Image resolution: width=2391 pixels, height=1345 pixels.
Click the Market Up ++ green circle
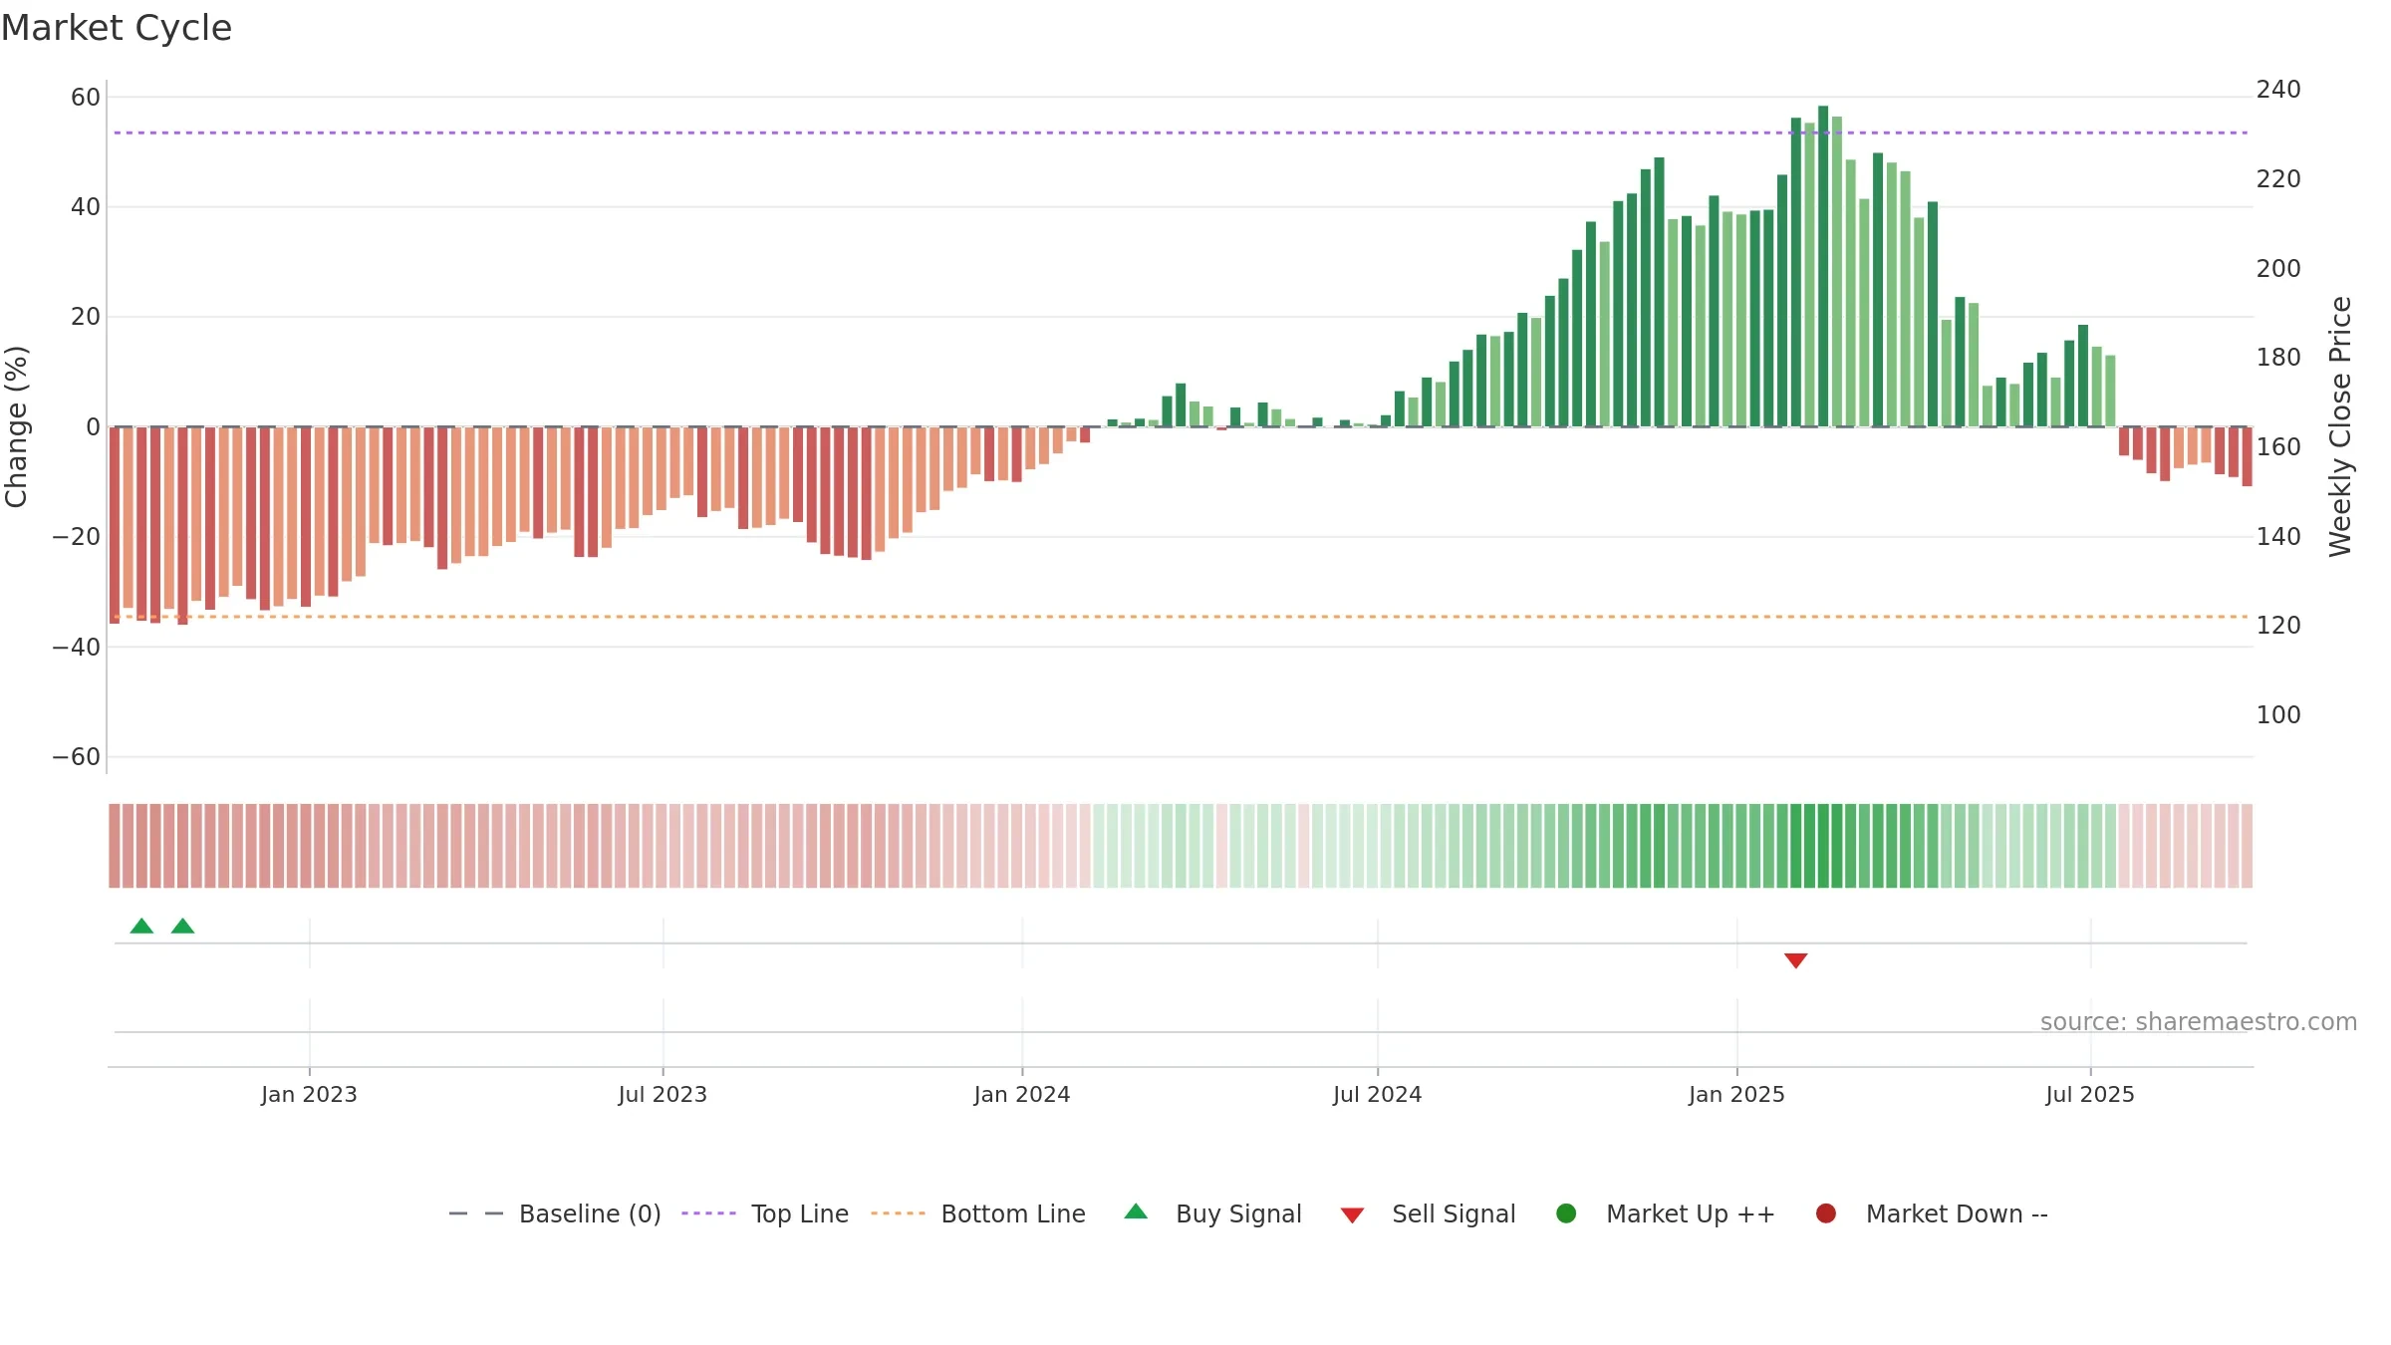coord(1566,1213)
